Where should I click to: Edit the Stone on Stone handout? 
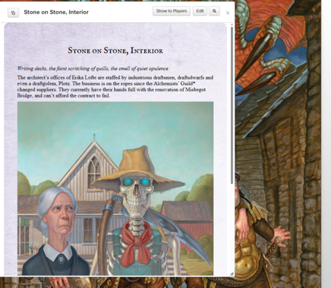(200, 11)
